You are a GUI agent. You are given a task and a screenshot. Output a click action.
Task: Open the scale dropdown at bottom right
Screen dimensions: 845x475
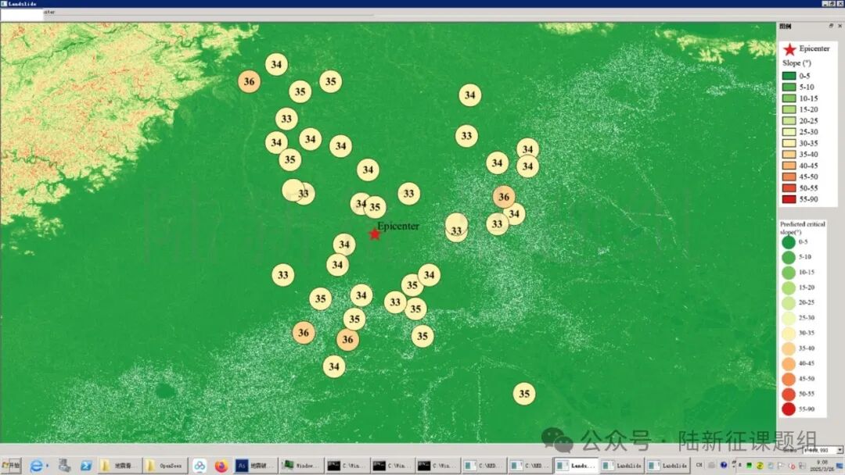click(x=840, y=450)
